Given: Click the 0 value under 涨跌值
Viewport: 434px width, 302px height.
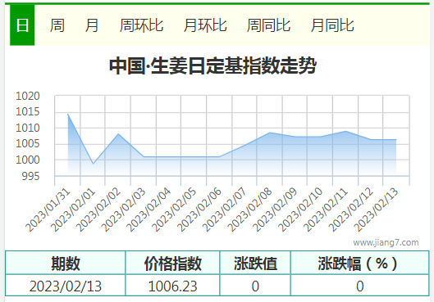Looking at the screenshot, I should tap(255, 286).
